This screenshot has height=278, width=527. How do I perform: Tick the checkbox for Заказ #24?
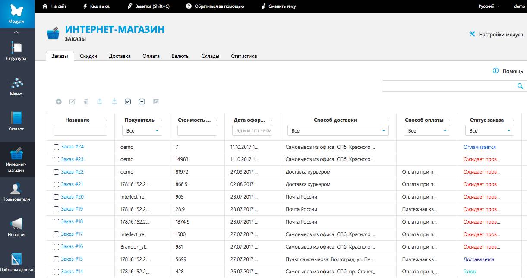click(56, 147)
